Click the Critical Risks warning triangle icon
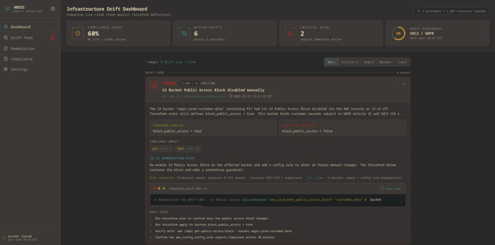 [290, 33]
